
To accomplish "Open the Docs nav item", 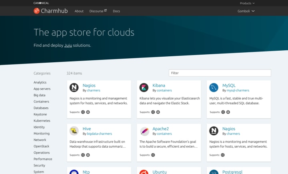I will [x=116, y=11].
